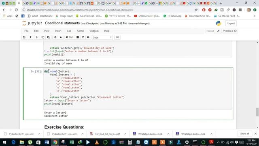Open the File menu

26,31
